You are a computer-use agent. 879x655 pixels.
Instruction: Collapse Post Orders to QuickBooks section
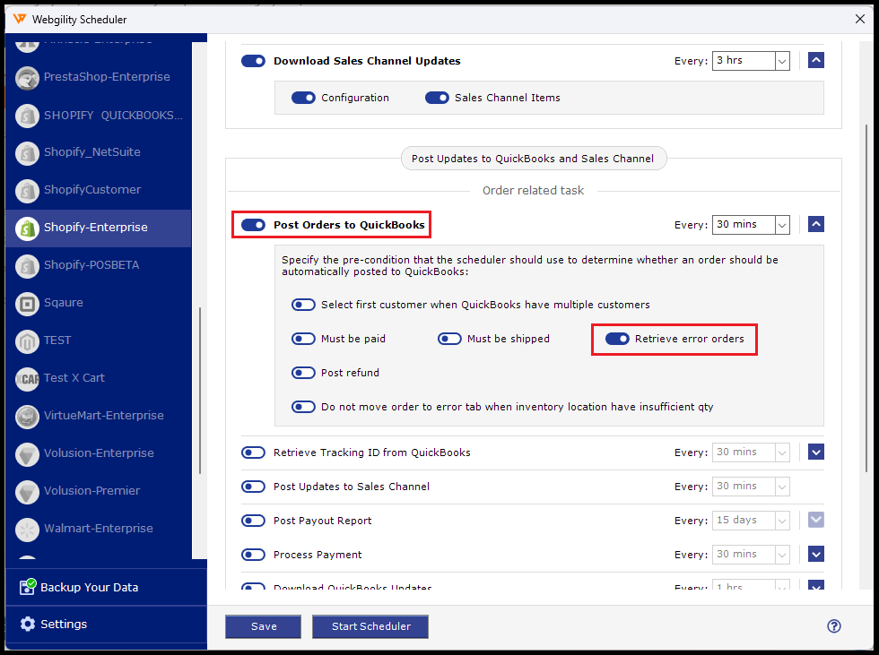click(x=815, y=224)
